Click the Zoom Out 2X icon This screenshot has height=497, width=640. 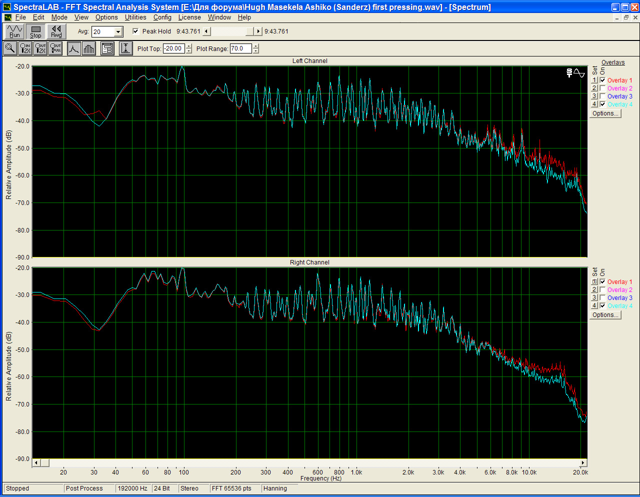pyautogui.click(x=40, y=48)
